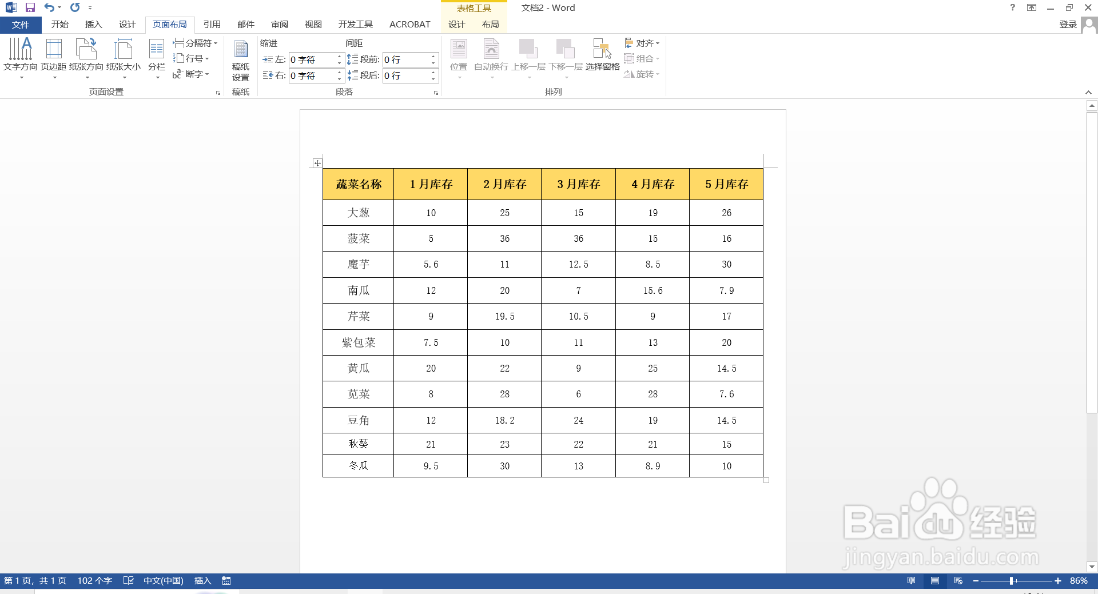This screenshot has width=1098, height=594.
Task: Click the vertical scrollbar thumb
Action: point(1092,262)
